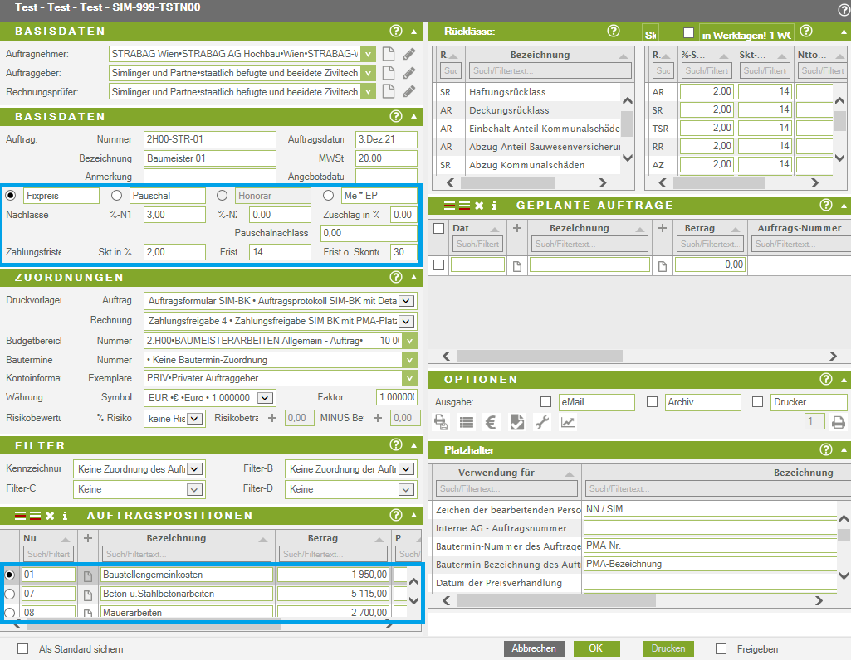Click the Auftrag Bezeichnung field Baumeister 01
Screen dimensions: 851x660
click(209, 158)
